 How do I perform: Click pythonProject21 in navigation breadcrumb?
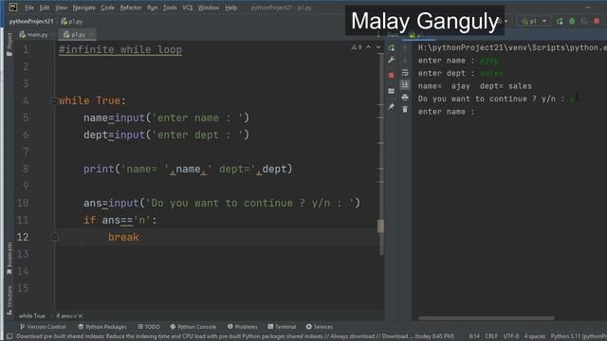coord(31,21)
